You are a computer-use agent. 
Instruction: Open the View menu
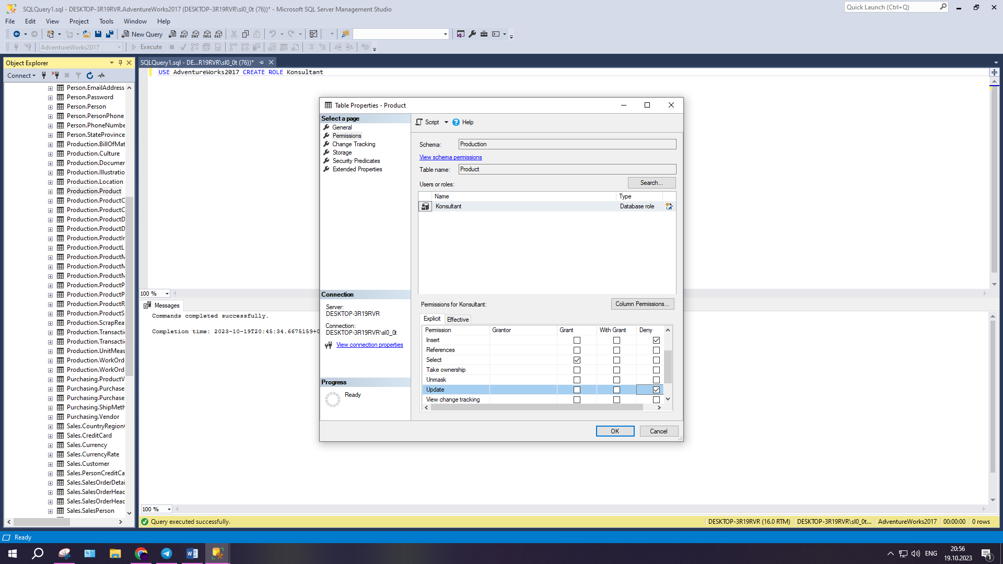(52, 21)
